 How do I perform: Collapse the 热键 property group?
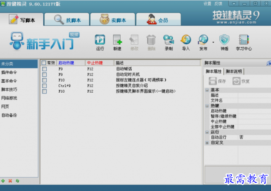pos(207,106)
